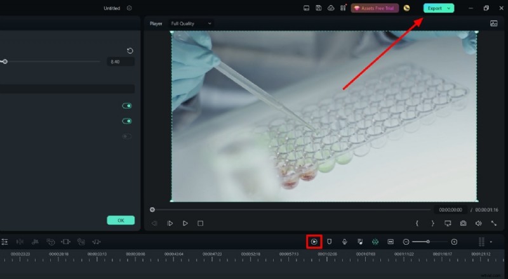Viewport: 508px width, 279px height.
Task: Click the keyframe panel icon before zoom out
Action: (391, 242)
